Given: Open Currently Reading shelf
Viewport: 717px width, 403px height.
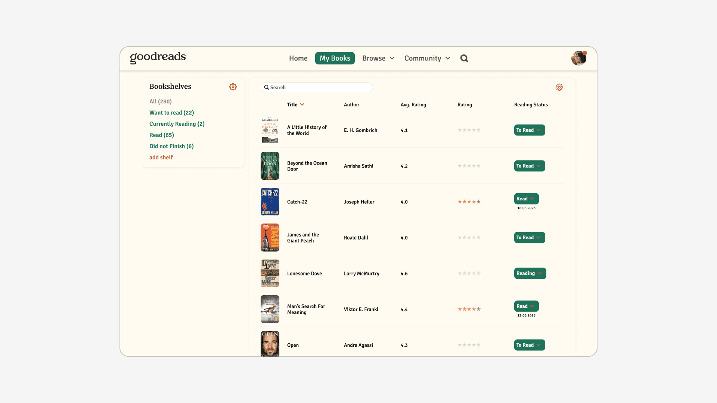Looking at the screenshot, I should point(177,124).
